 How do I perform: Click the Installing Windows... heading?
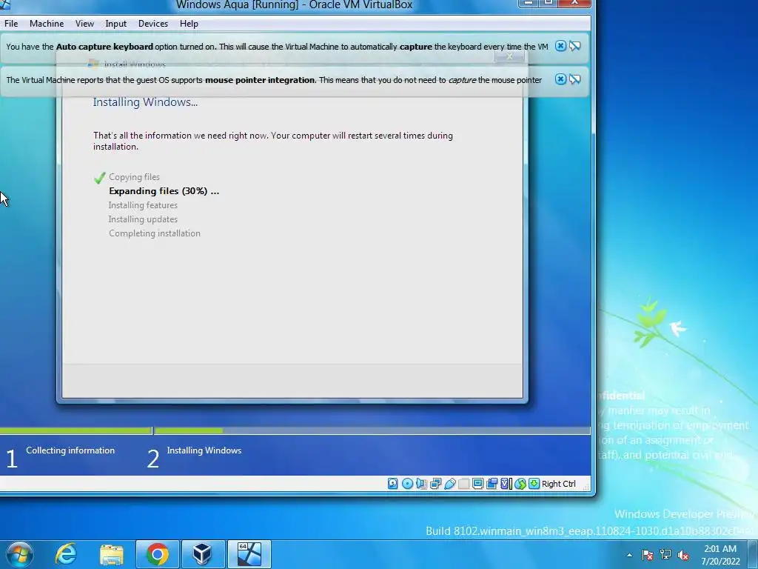coord(145,102)
